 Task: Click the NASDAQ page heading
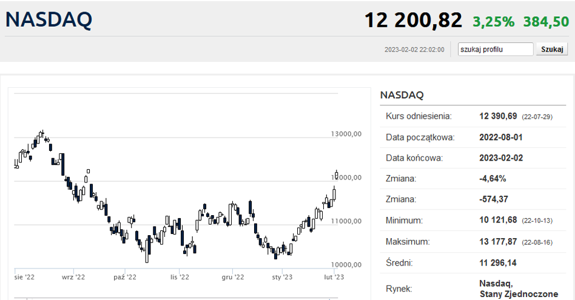(49, 19)
